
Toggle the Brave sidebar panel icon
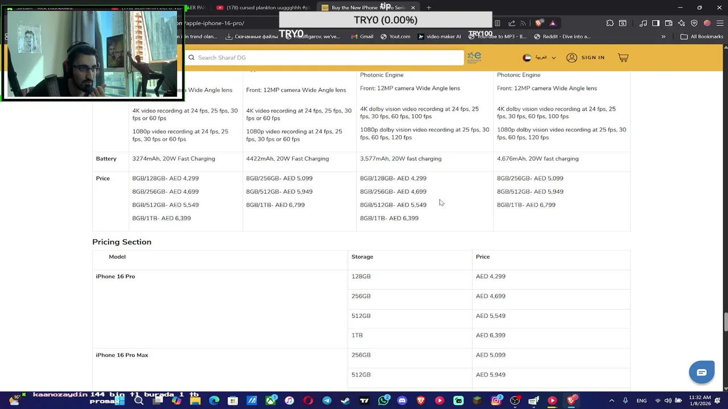coord(656,23)
